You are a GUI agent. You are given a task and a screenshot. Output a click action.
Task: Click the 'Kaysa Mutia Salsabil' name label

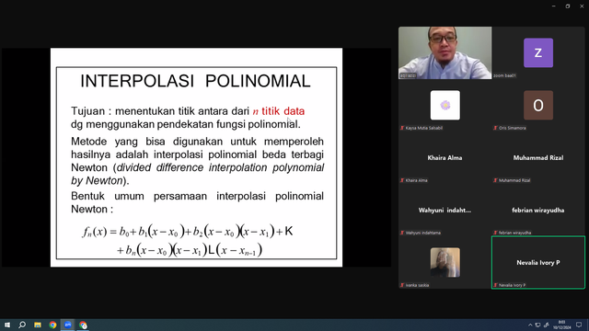[x=424, y=128]
